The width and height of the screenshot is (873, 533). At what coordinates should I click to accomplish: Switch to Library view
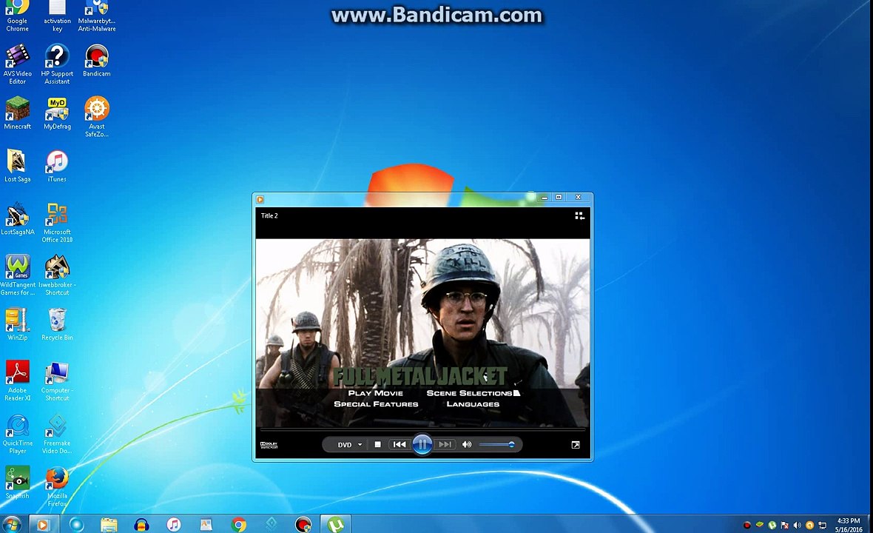pyautogui.click(x=579, y=215)
